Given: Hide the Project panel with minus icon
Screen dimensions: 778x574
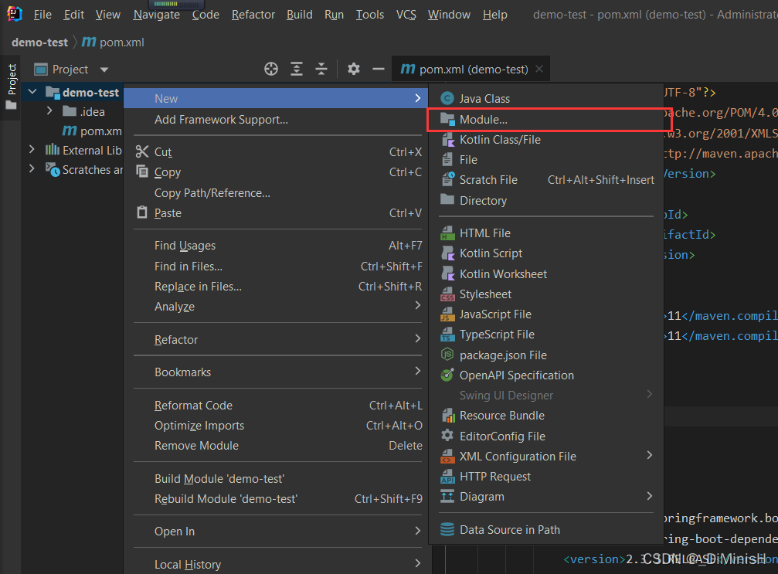Looking at the screenshot, I should coord(378,69).
